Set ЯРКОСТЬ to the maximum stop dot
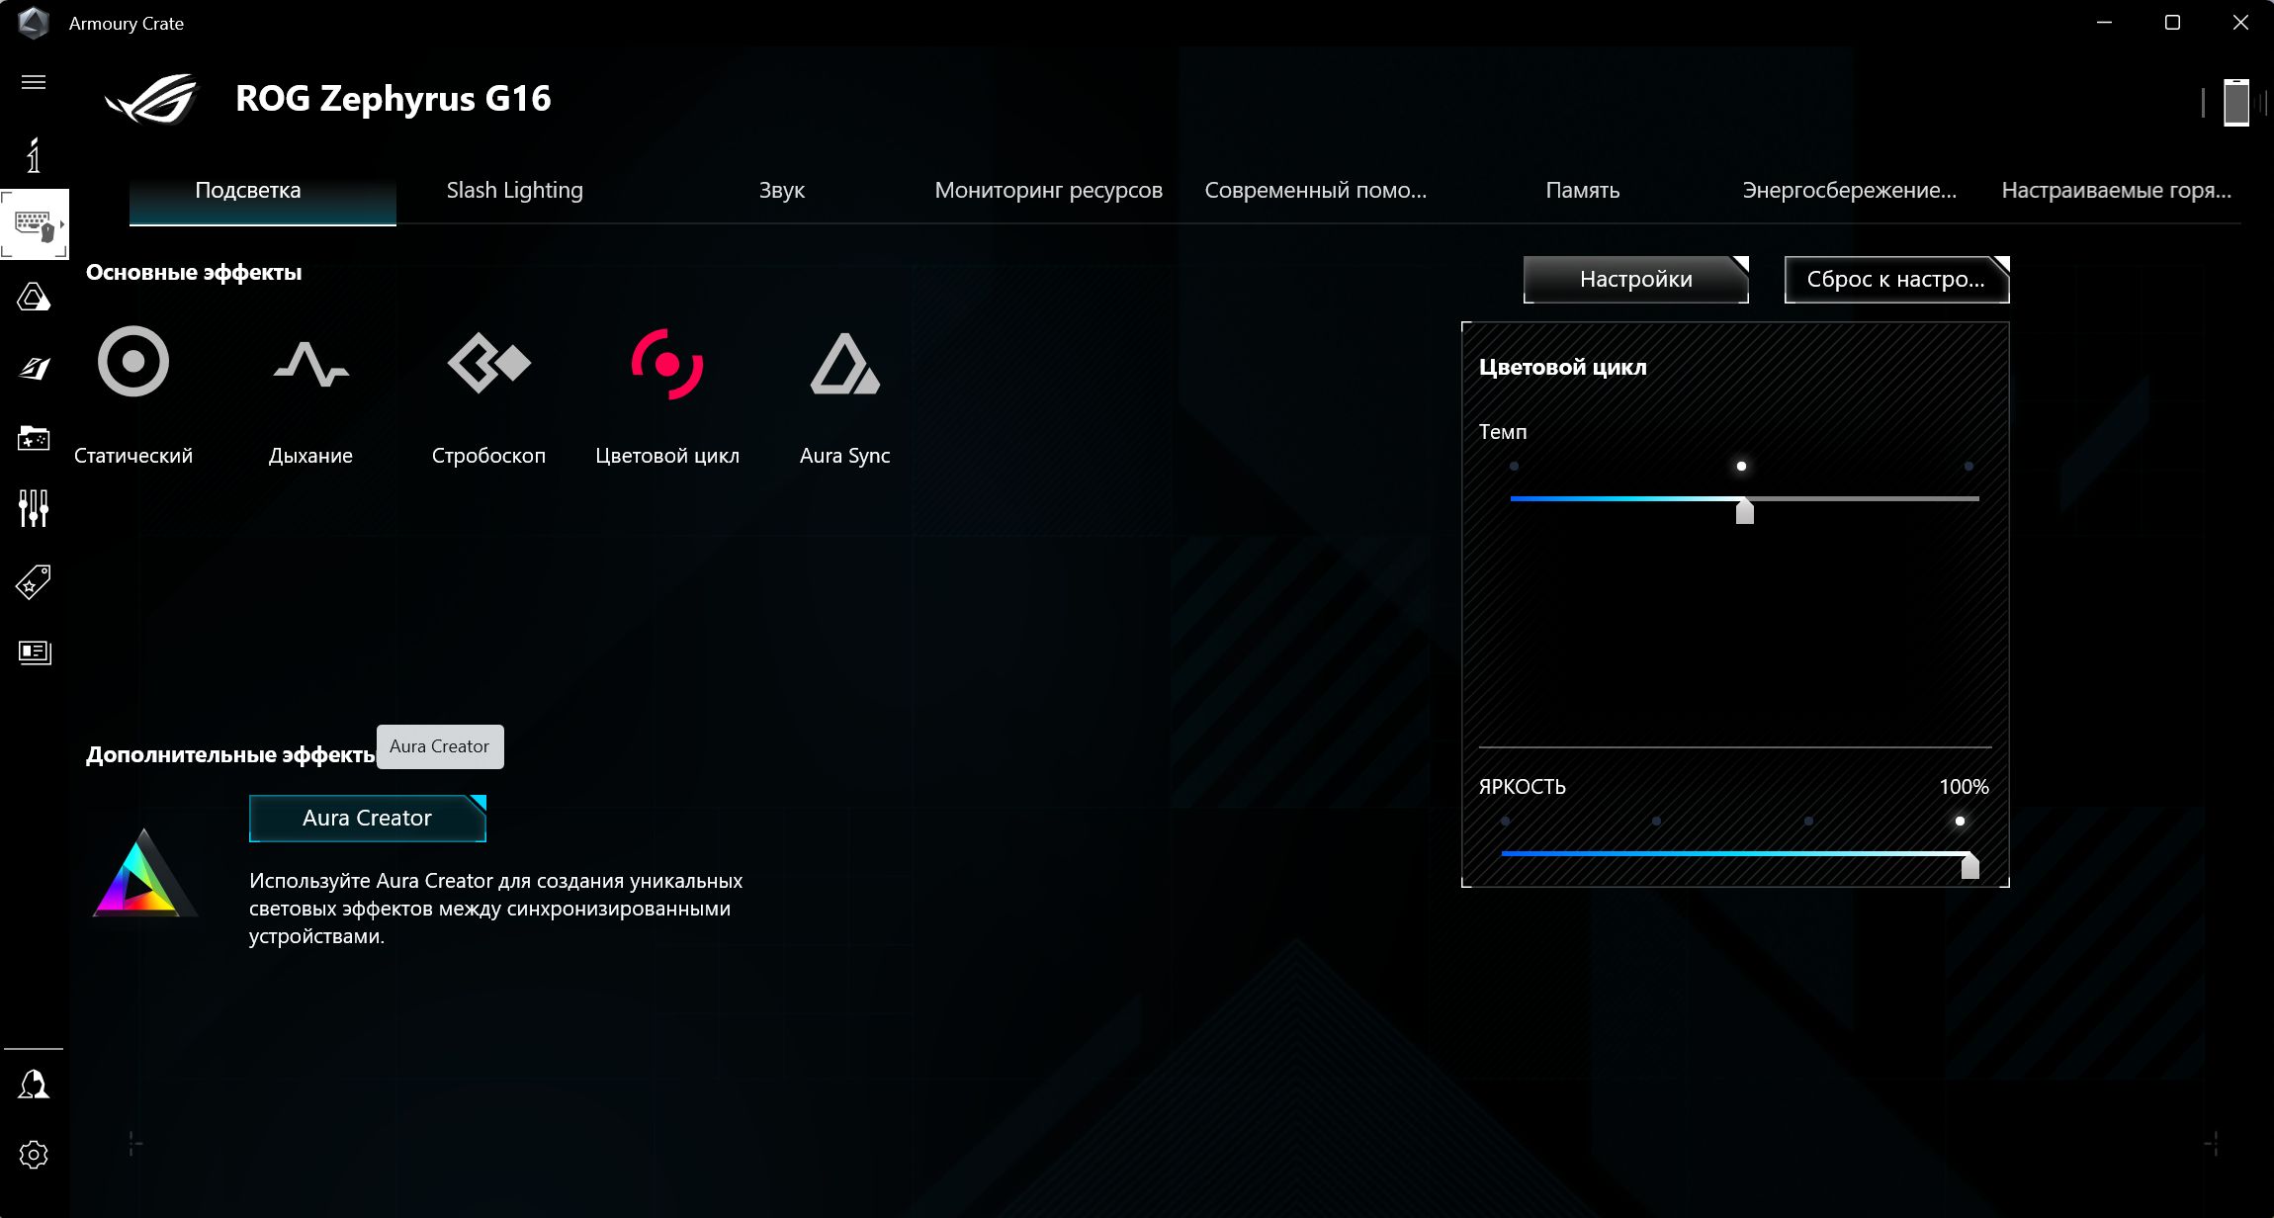 (x=1960, y=821)
